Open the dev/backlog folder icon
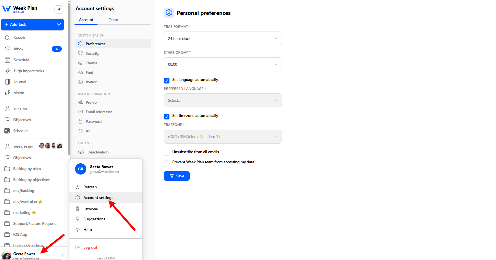The width and height of the screenshot is (496, 260). tap(7, 191)
